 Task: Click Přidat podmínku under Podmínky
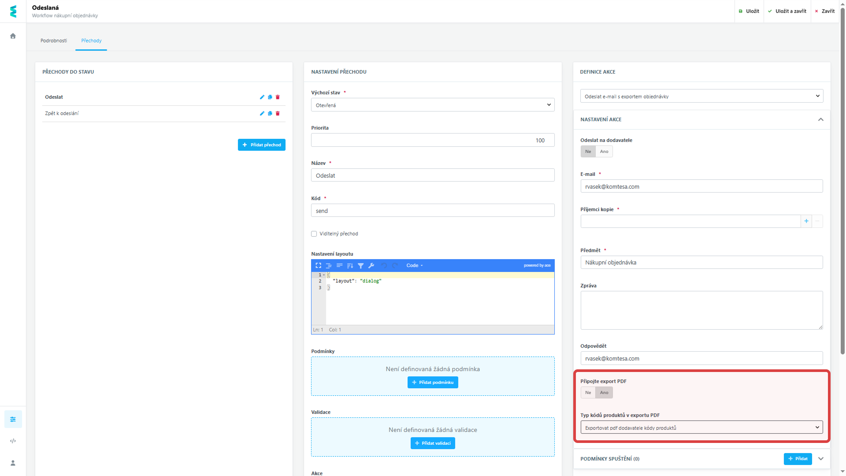(432, 382)
